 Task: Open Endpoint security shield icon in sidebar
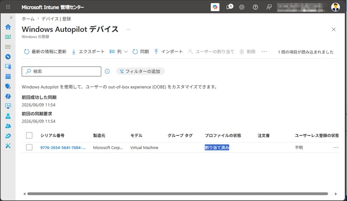tap(8, 86)
